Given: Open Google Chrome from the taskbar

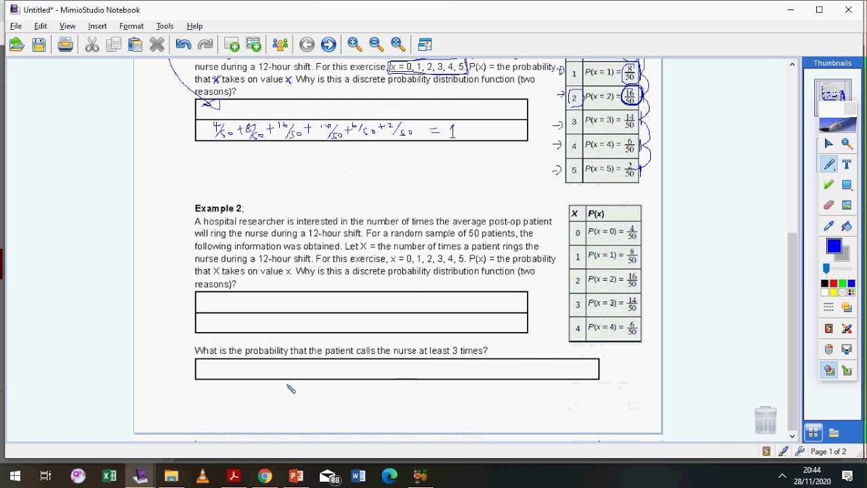Looking at the screenshot, I should click(265, 476).
